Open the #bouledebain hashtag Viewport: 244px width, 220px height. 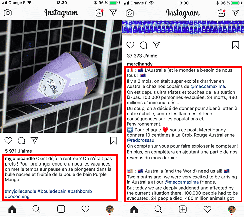click(x=52, y=191)
